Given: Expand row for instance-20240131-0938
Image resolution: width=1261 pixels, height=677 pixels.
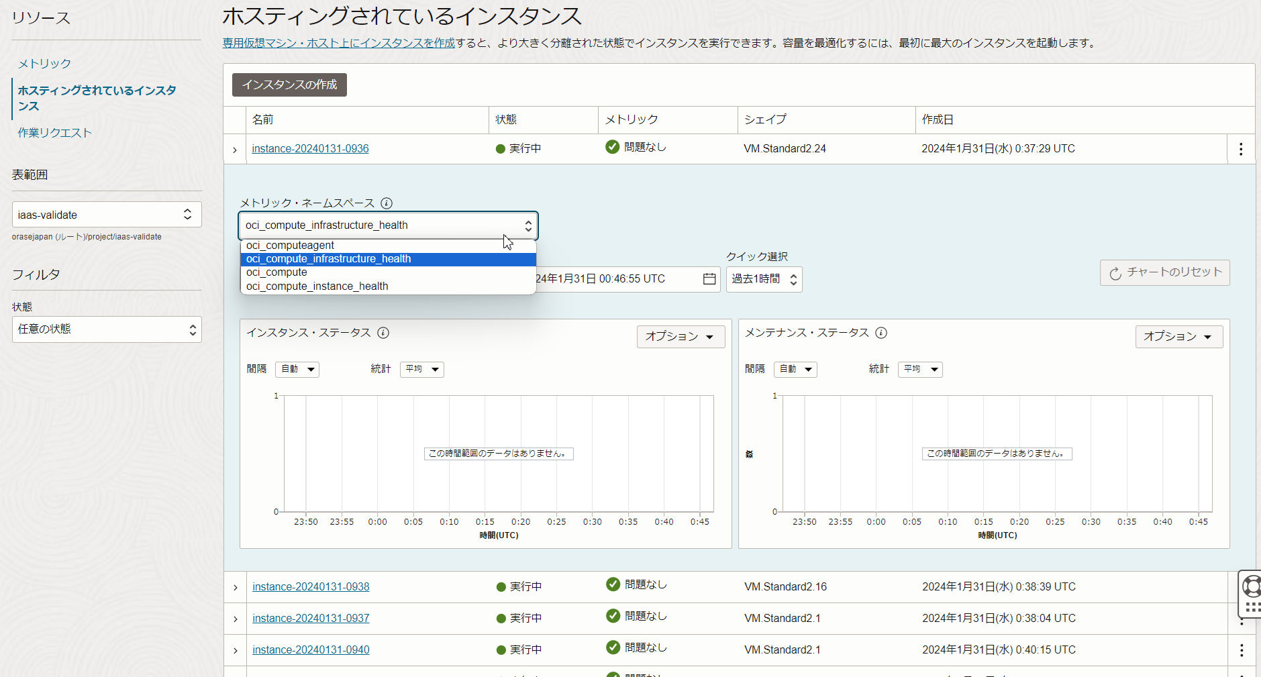Looking at the screenshot, I should (236, 588).
